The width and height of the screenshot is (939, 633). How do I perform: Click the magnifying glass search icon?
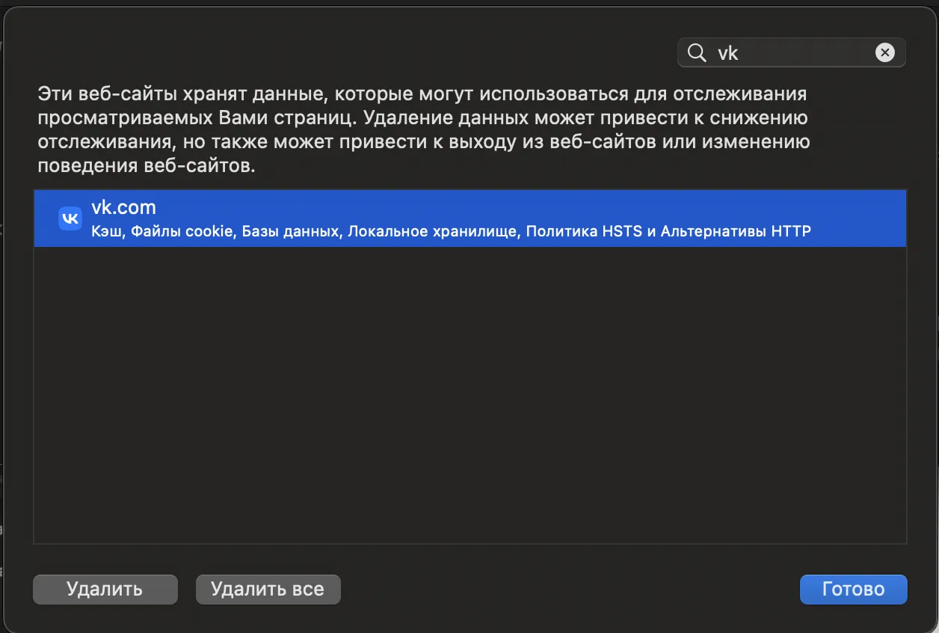[697, 53]
